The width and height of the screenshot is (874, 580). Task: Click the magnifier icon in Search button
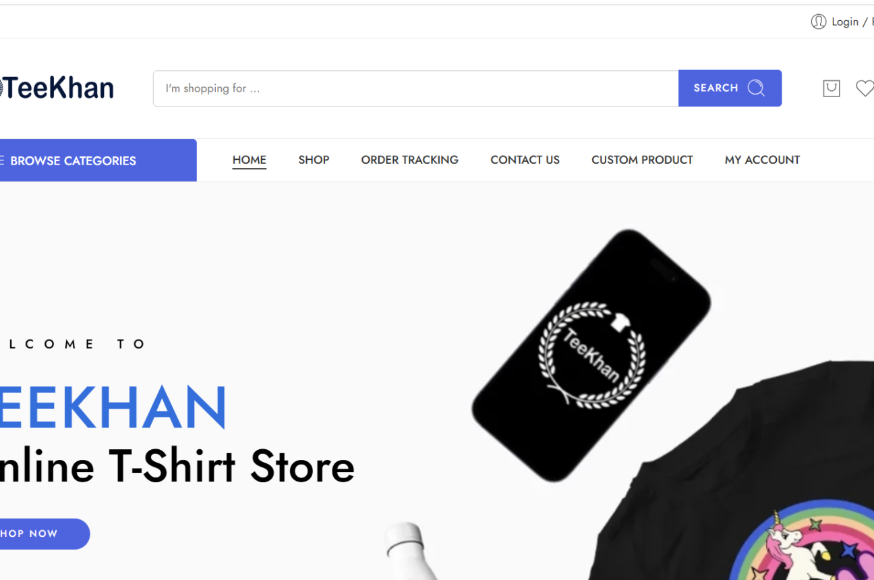point(756,88)
